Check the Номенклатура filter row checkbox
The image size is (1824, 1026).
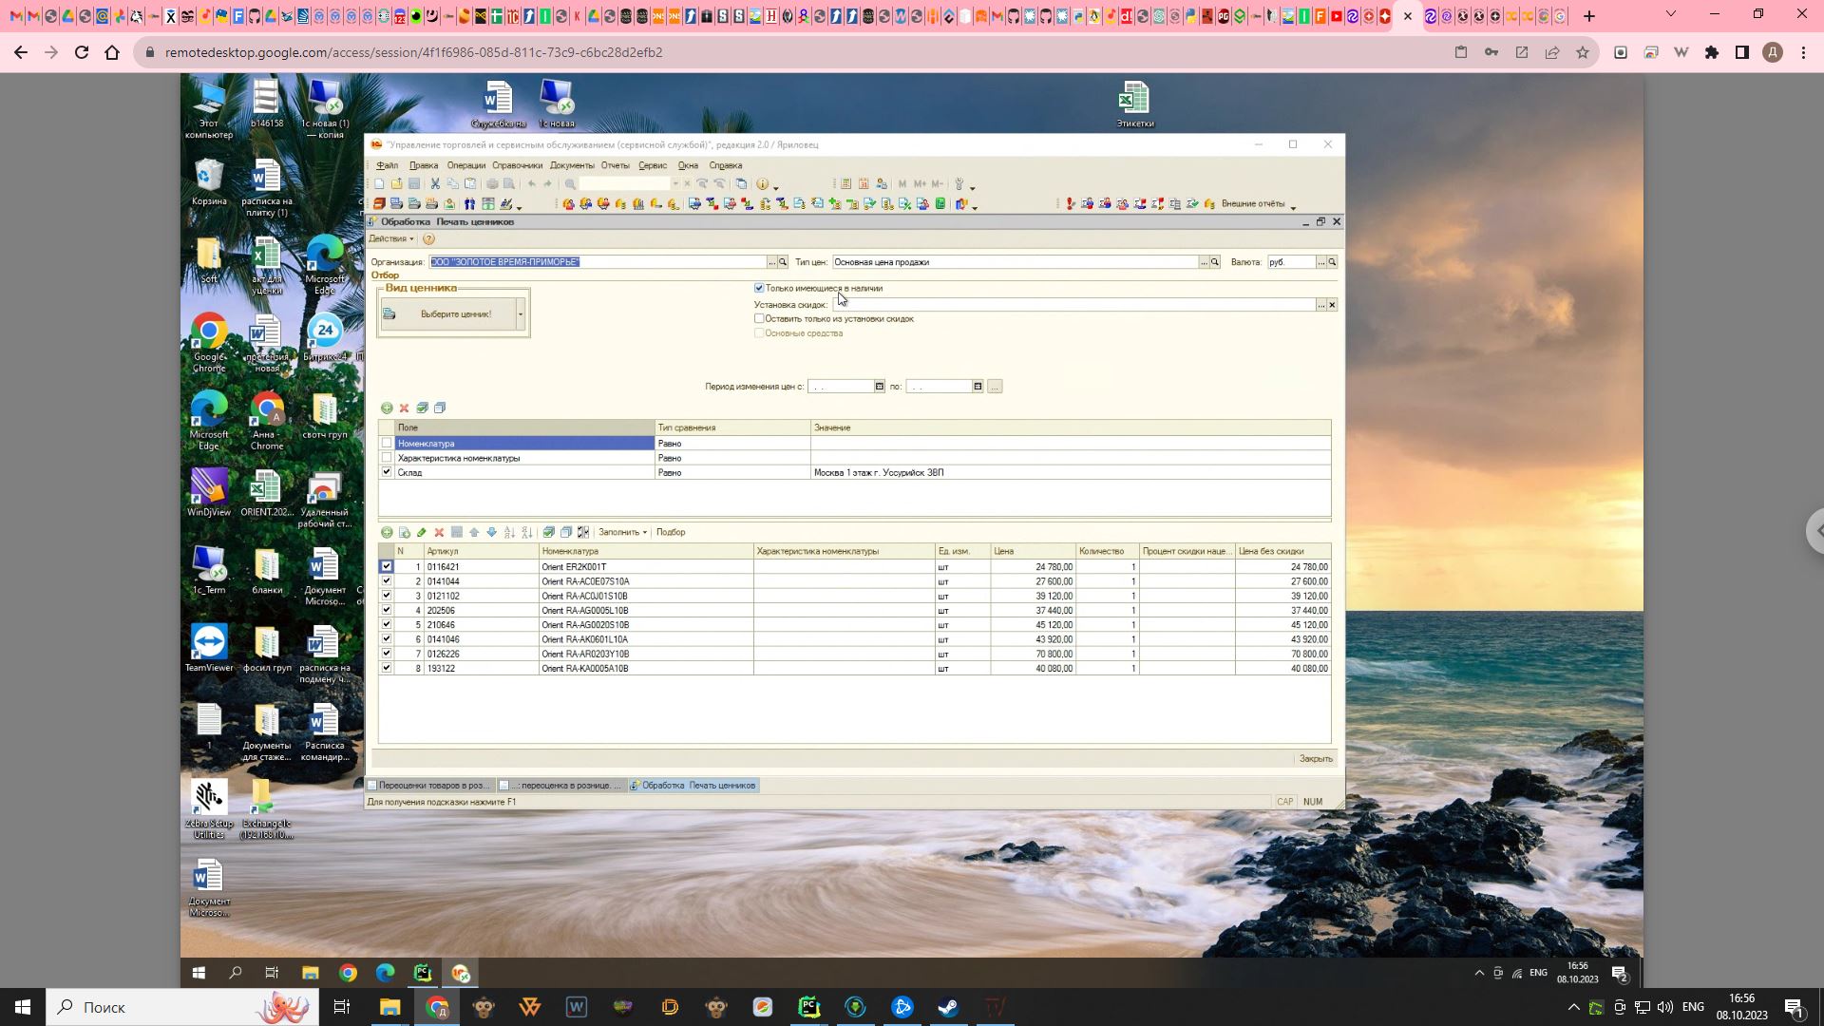click(x=387, y=444)
